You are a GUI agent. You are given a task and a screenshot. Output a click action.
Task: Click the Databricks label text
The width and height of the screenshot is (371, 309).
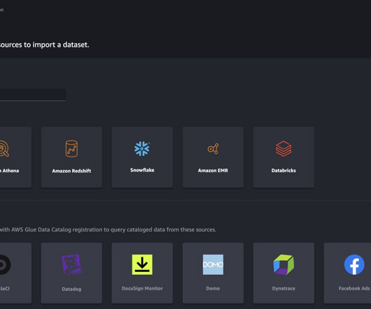[283, 171]
